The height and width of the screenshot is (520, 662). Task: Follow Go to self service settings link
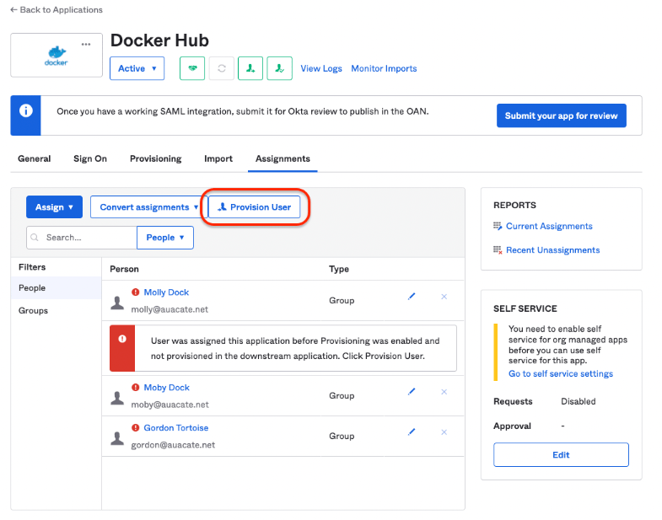560,373
